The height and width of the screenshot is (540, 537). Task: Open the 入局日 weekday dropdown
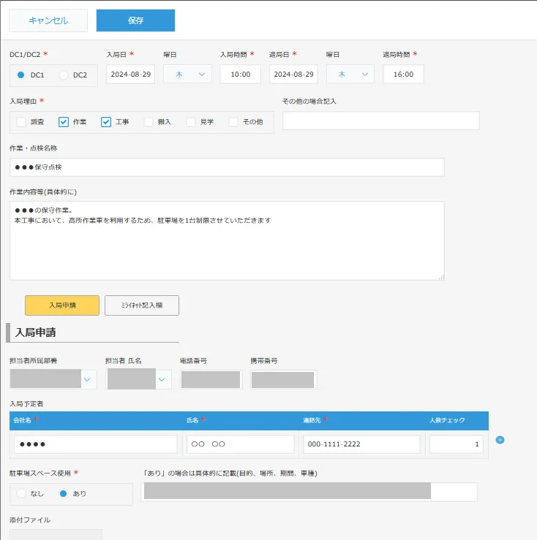click(187, 75)
